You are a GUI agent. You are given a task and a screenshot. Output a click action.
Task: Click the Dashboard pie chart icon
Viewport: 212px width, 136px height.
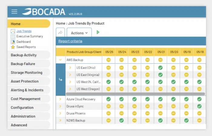13,42
